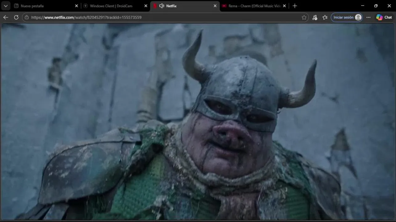
Task: Close the DroidCam tab
Action: coord(146,6)
